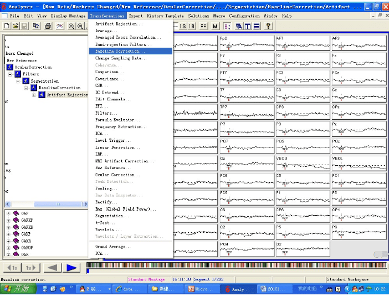The width and height of the screenshot is (389, 296).
Task: Click the Zoom out magnifier icon
Action: coord(71,26)
